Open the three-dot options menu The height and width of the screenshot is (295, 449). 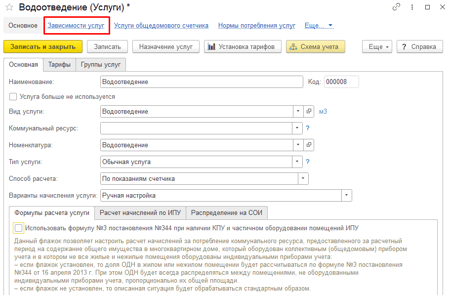(x=412, y=7)
